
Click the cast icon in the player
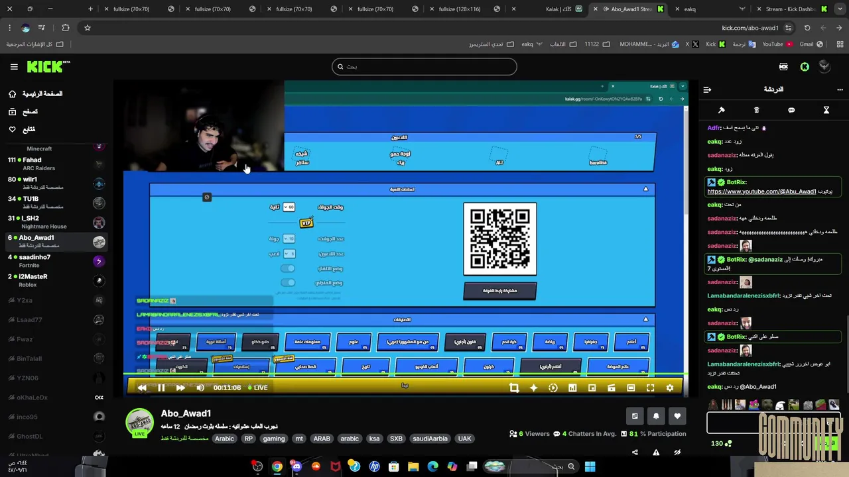(612, 388)
